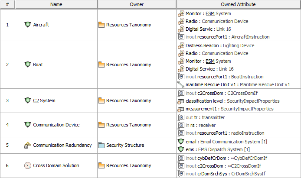The width and height of the screenshot is (301, 178).
Task: Click the # column header
Action: coord(7,4)
